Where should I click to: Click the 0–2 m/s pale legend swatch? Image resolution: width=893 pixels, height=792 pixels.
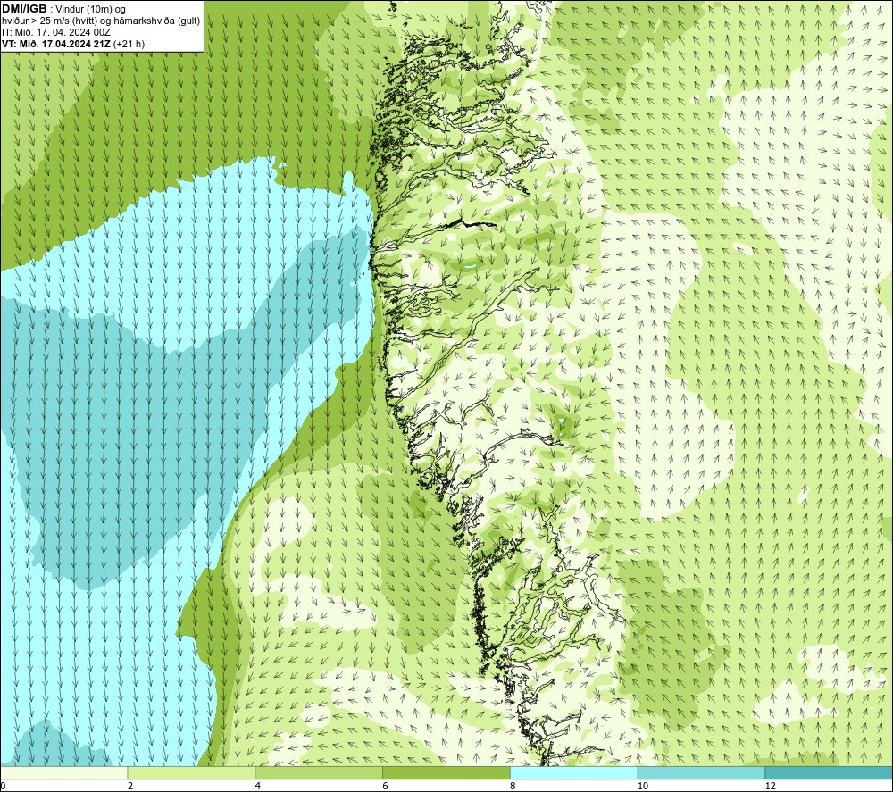point(63,773)
